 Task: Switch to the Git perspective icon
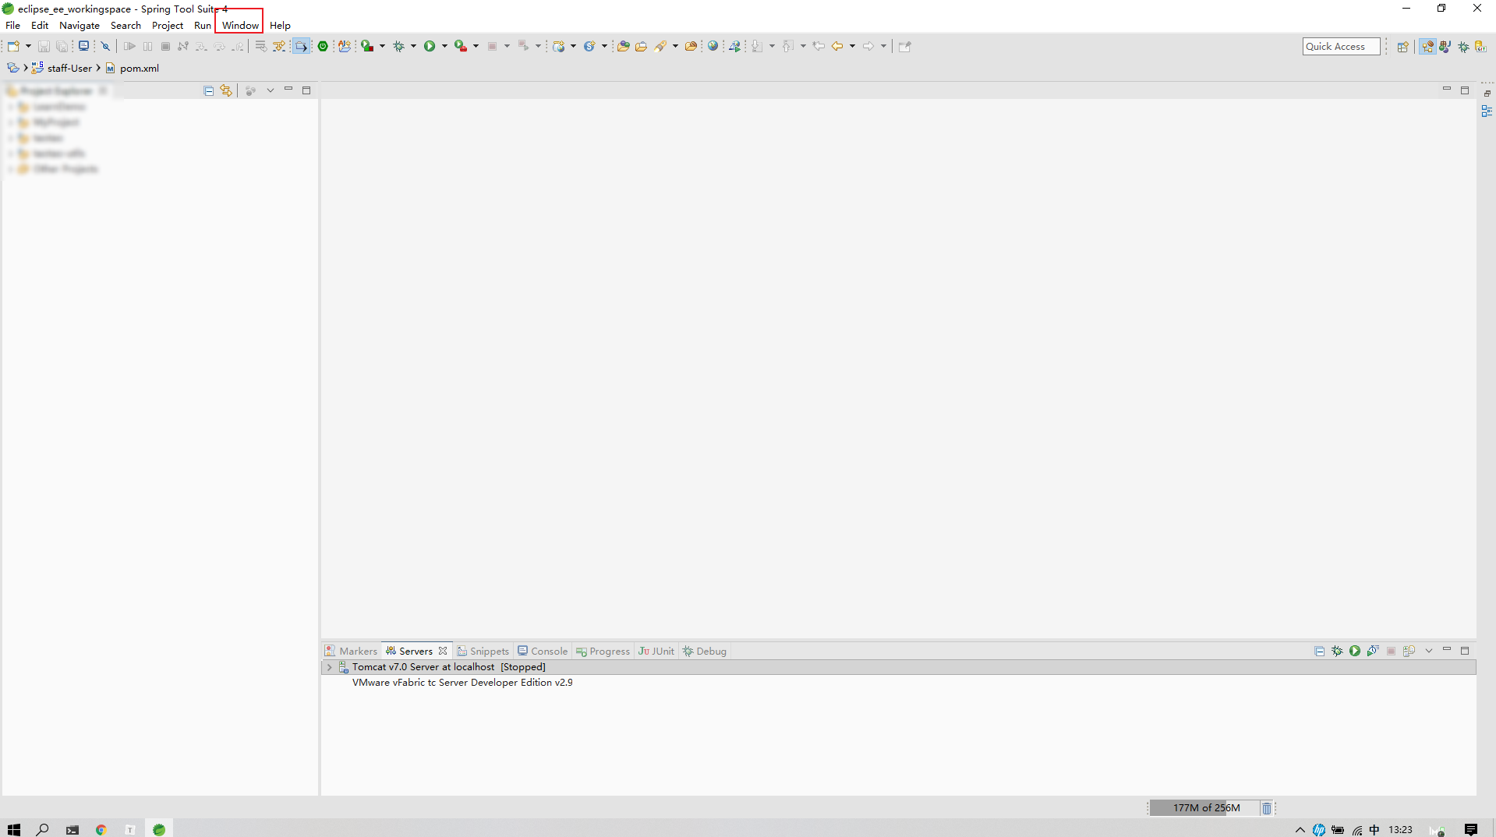[1480, 47]
